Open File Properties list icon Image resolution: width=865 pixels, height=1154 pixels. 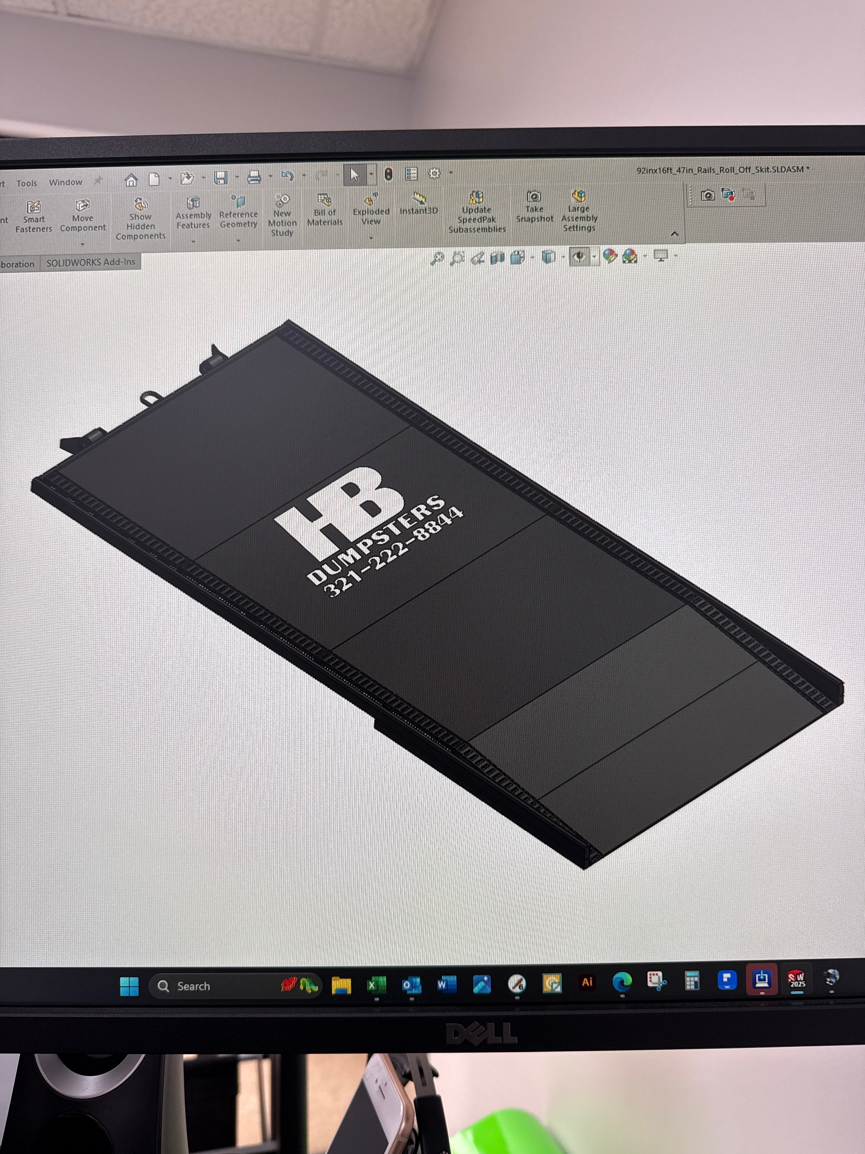411,174
